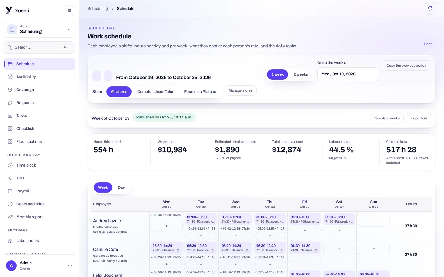Collapse the sidebar with the hamburger icon
The image size is (444, 277).
click(x=69, y=10)
